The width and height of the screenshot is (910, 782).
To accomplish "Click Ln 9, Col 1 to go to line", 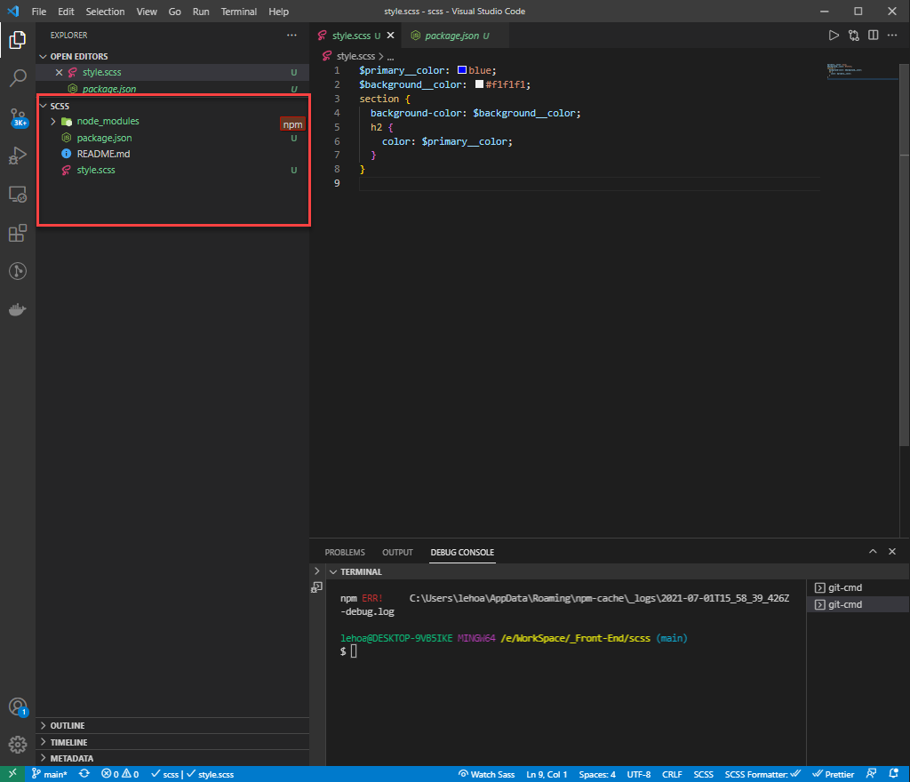I will pyautogui.click(x=546, y=773).
